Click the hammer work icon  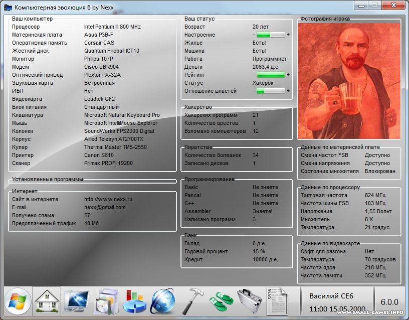192,301
